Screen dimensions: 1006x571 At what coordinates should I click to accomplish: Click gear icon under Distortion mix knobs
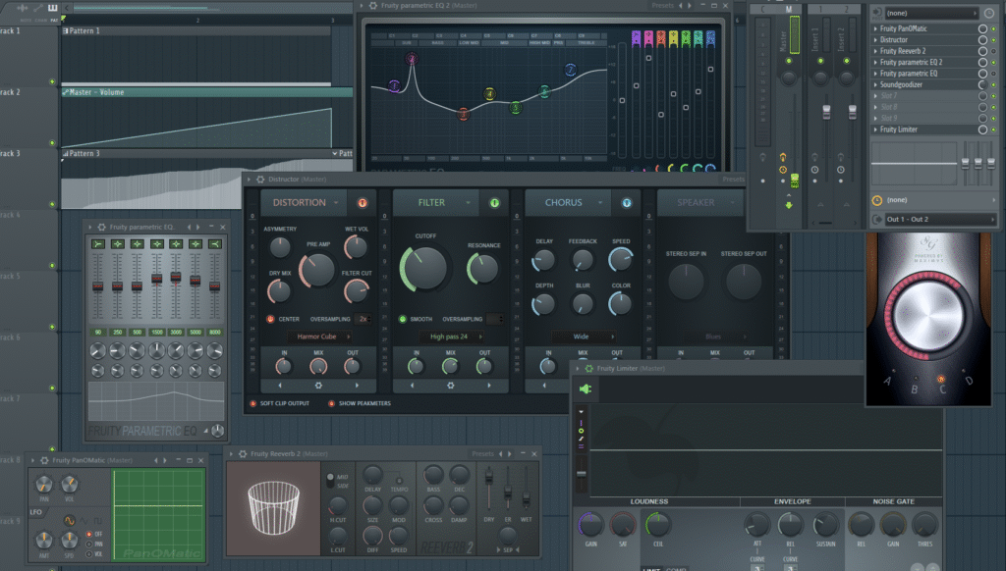pos(316,386)
